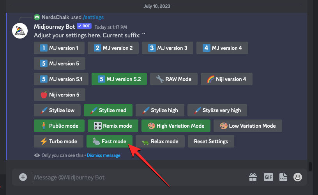Open the GIF picker
Screen dimensions: 318x195
[268, 177]
